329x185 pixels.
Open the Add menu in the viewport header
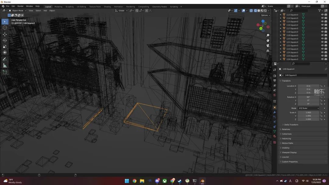click(45, 11)
